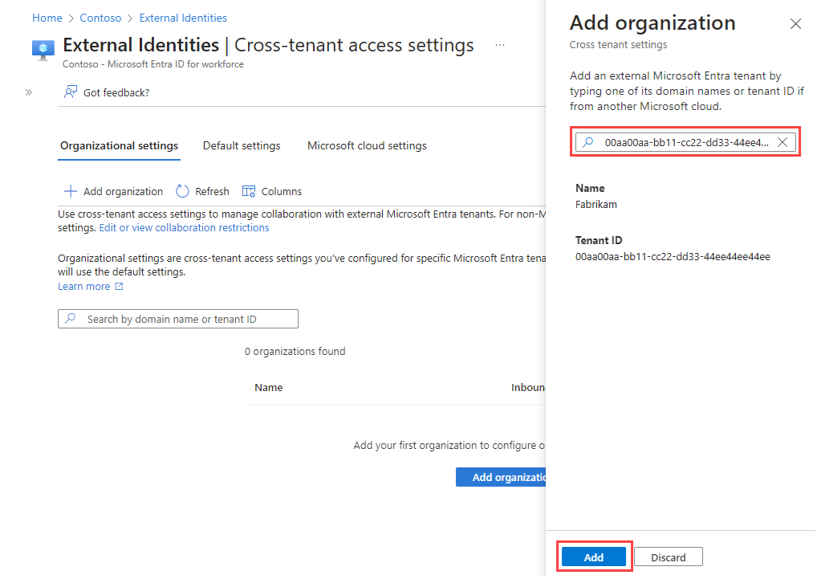
Task: Click the external link icon beside Learn more
Action: pos(118,286)
